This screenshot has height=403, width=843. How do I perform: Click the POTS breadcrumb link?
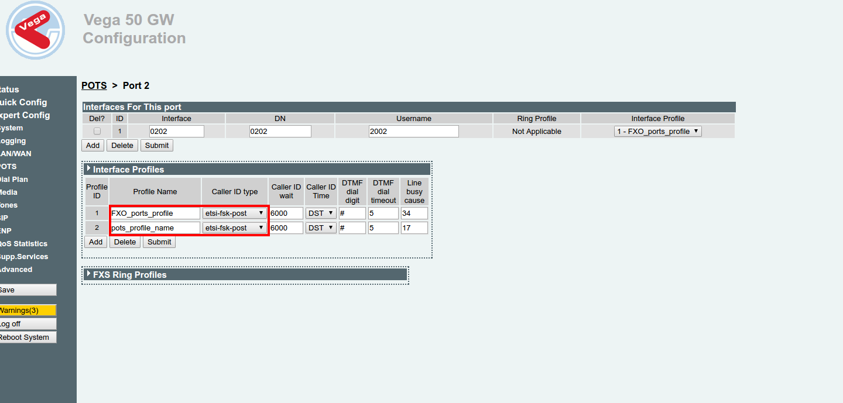94,85
